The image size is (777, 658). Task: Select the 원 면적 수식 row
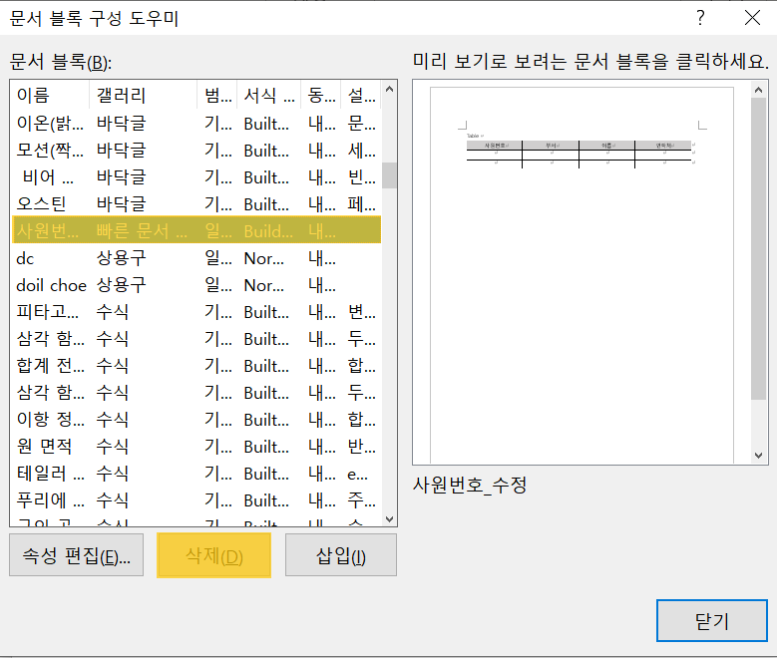coord(196,446)
